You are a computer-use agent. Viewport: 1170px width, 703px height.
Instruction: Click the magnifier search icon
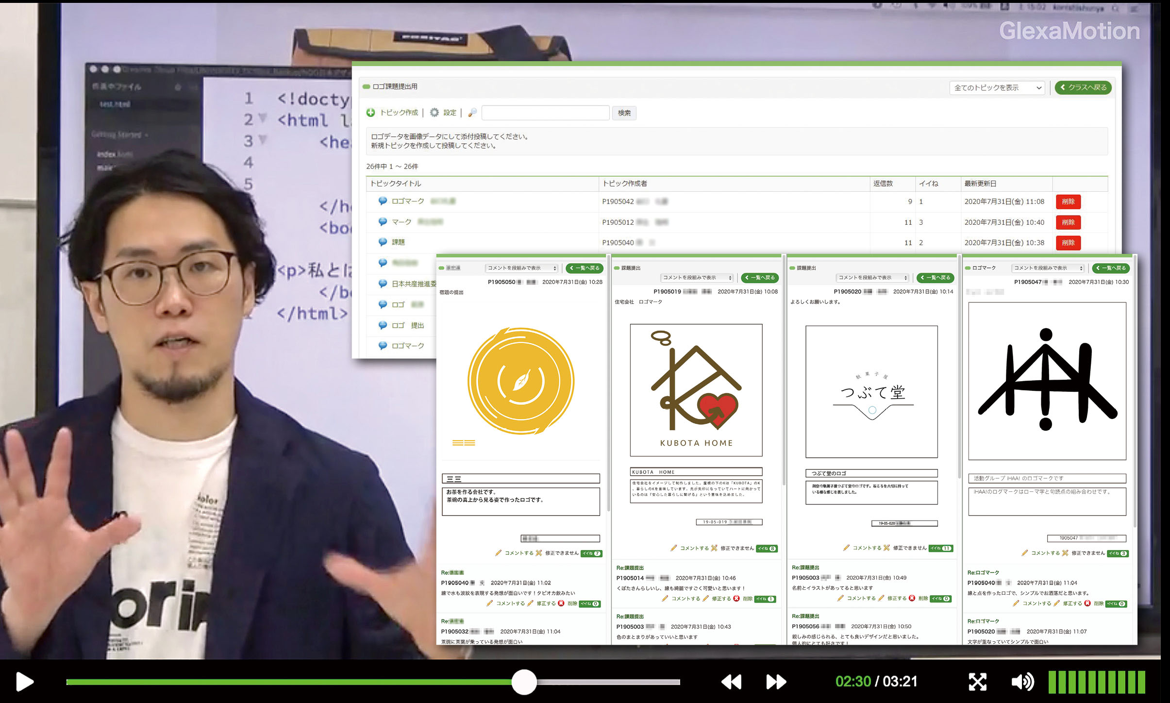click(x=472, y=113)
